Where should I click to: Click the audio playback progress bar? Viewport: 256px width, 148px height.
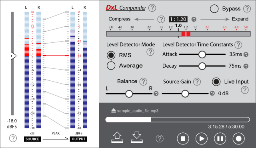(x=178, y=120)
